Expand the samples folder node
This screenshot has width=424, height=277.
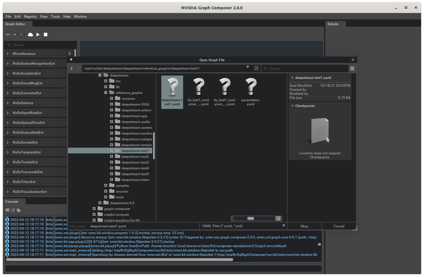coord(106,185)
